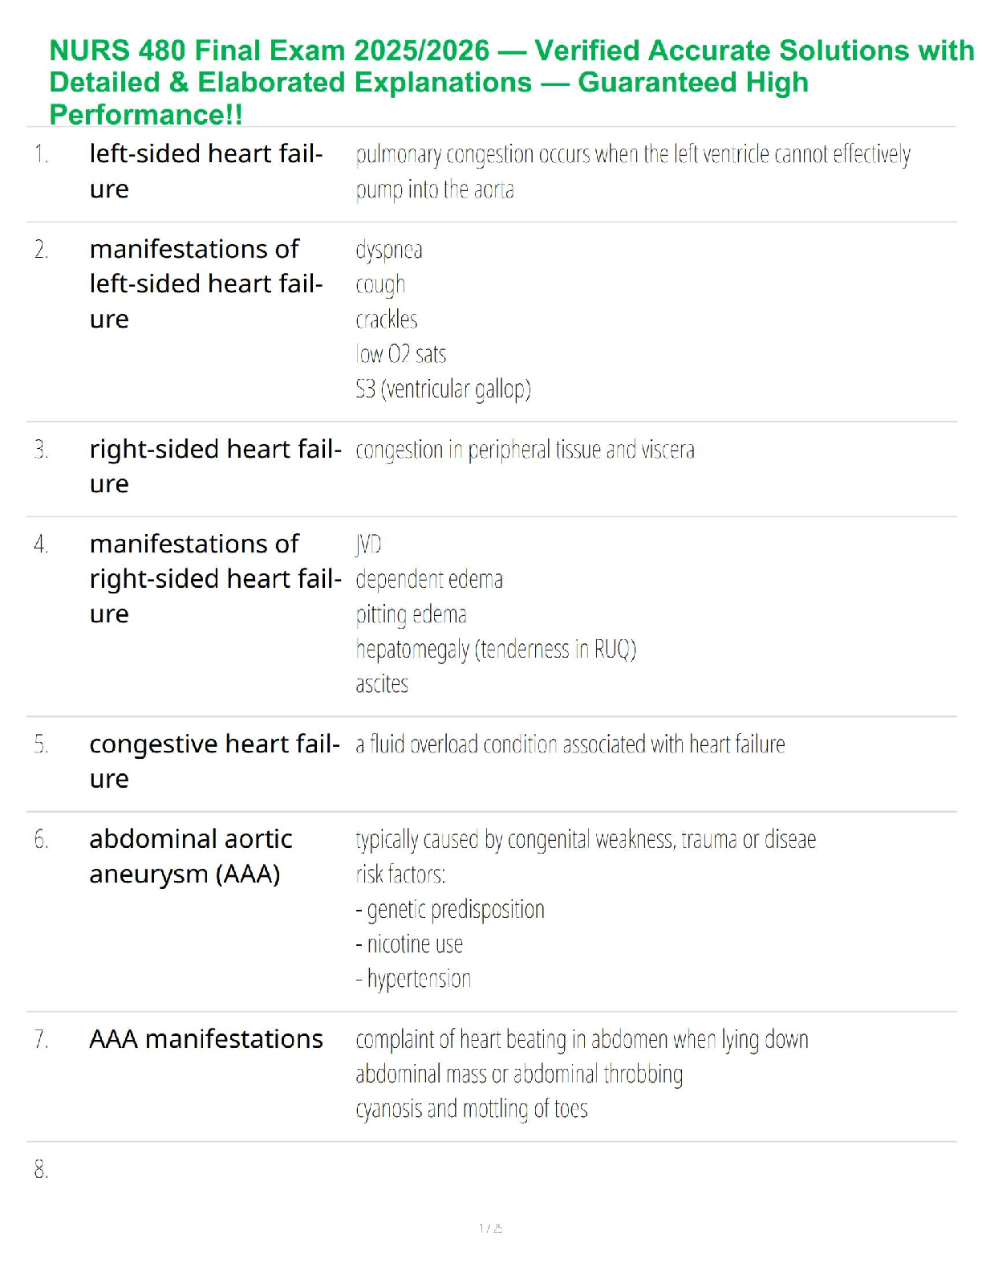Click 'manifestations of left-sided heart failure' term

(206, 283)
